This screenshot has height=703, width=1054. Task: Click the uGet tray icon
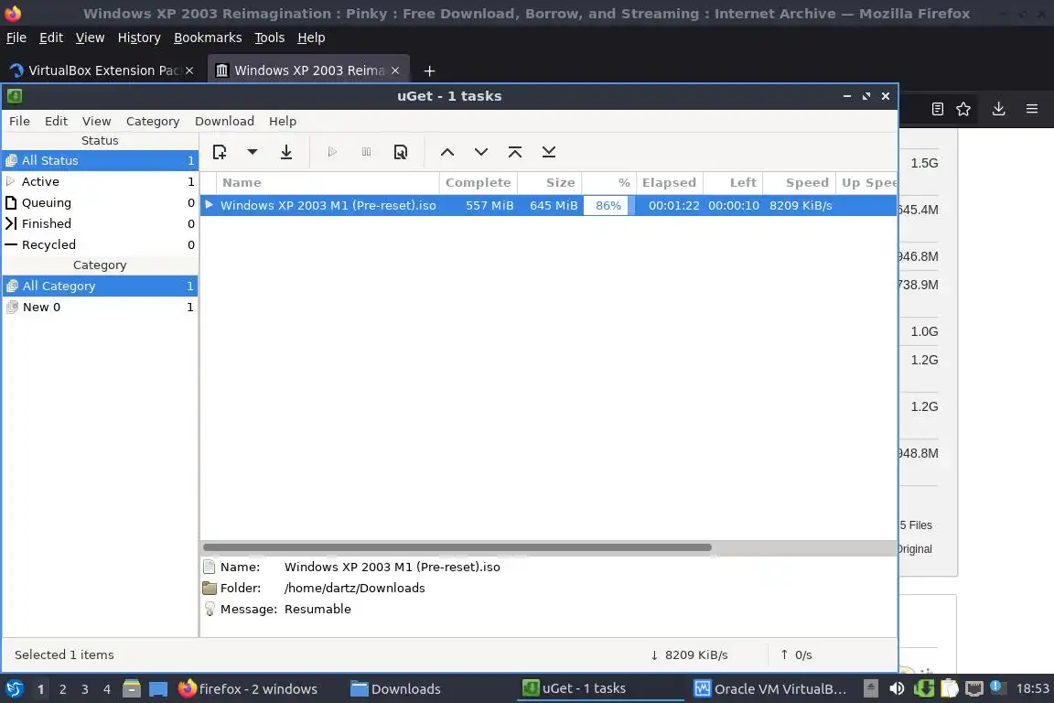click(x=923, y=689)
